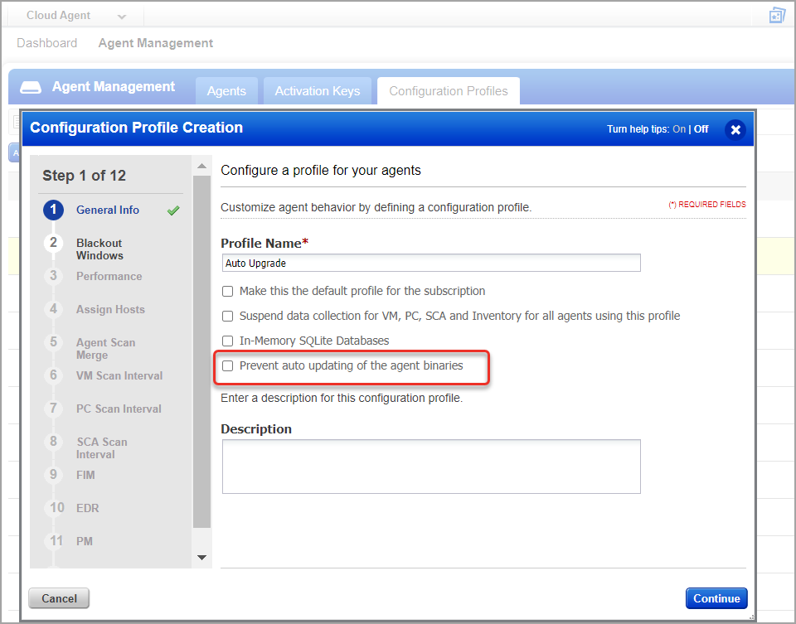
Task: Switch to the Activation Keys tab
Action: point(318,91)
